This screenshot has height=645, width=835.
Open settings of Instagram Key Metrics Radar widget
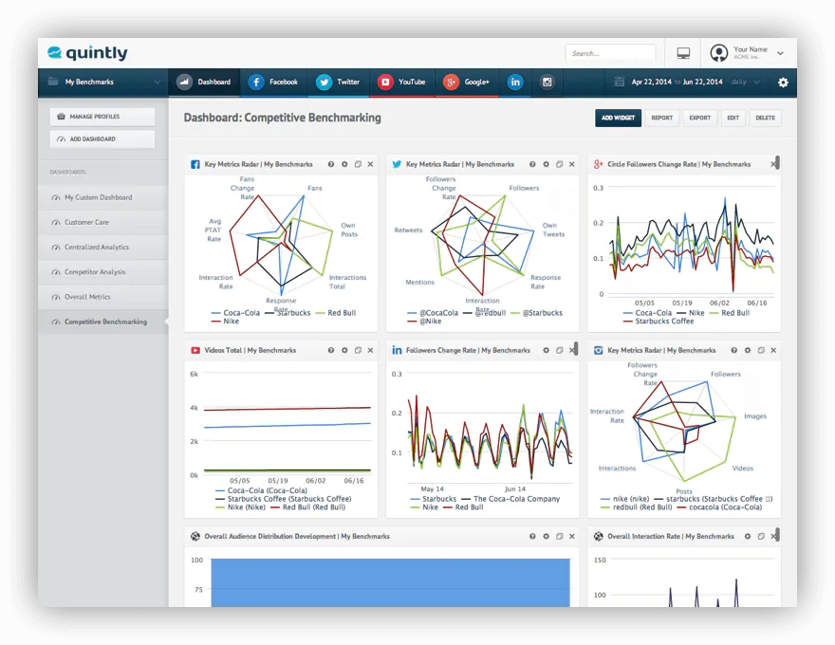tap(748, 350)
